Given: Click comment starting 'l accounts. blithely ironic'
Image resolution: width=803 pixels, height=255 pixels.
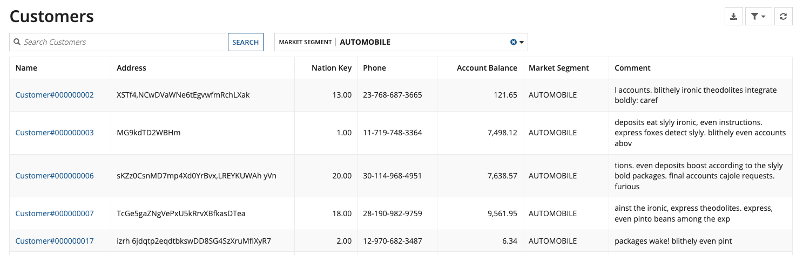Looking at the screenshot, I should [x=696, y=95].
